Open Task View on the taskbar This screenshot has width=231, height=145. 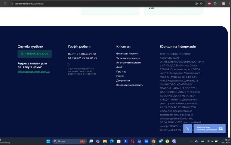click(91, 141)
